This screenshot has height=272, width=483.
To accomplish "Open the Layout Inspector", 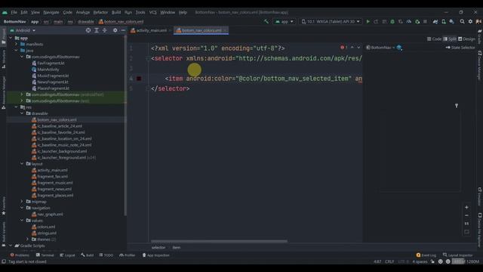I will click(x=458, y=255).
